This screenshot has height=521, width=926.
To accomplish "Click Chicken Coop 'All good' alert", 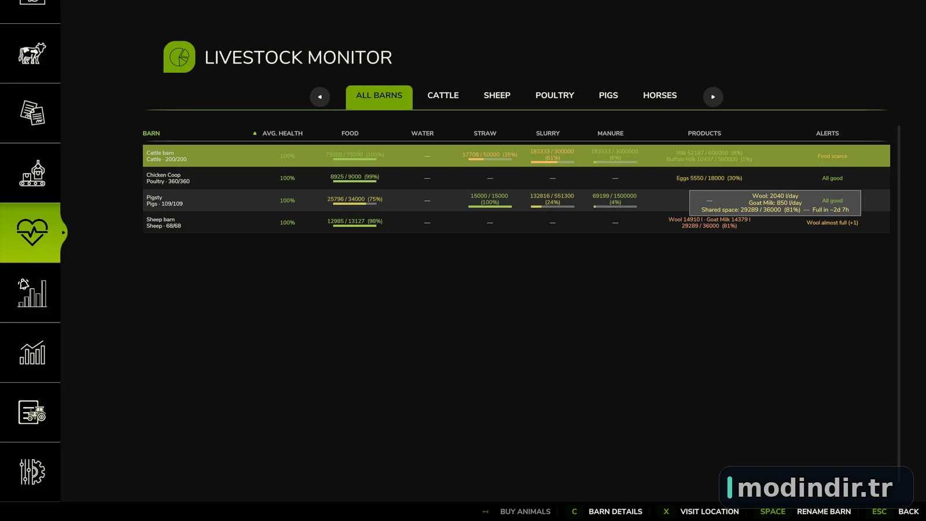I will coord(832,178).
